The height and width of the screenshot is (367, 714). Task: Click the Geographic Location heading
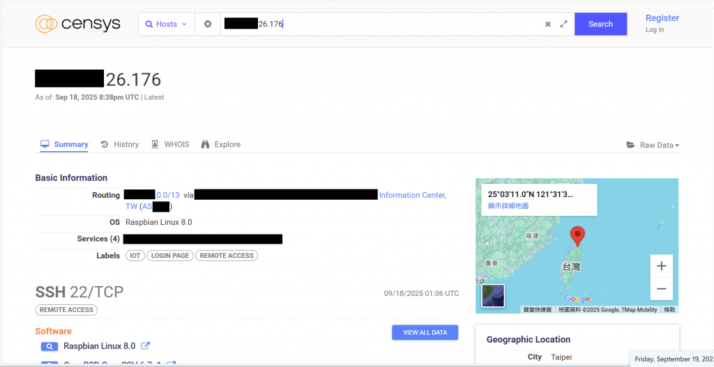529,339
